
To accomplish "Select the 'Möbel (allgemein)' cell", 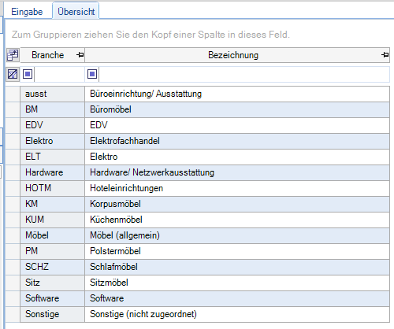I will point(237,235).
